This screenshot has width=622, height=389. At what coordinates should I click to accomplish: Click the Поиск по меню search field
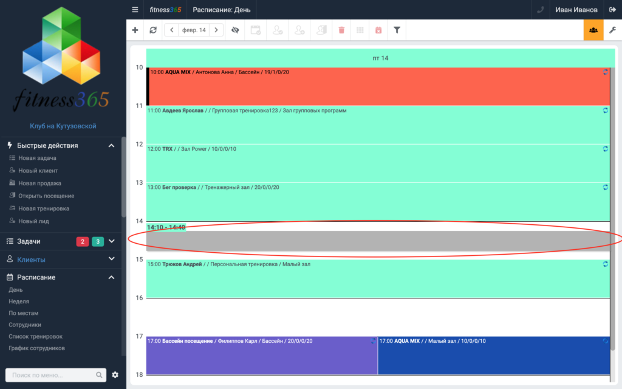coord(55,375)
